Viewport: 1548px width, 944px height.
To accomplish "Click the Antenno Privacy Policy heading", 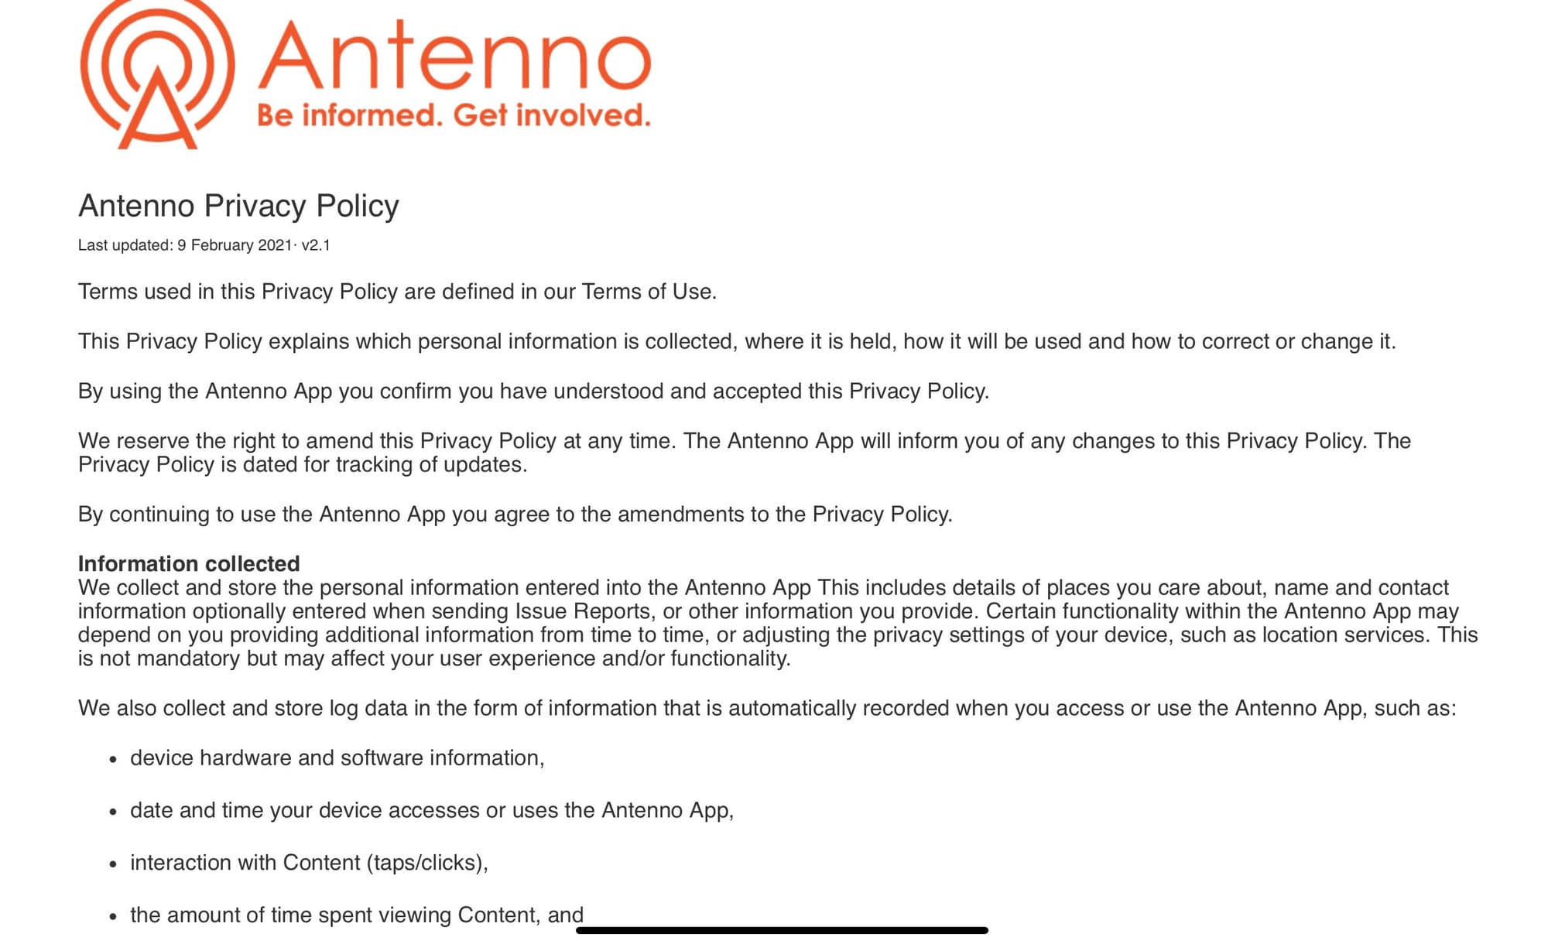I will click(238, 206).
